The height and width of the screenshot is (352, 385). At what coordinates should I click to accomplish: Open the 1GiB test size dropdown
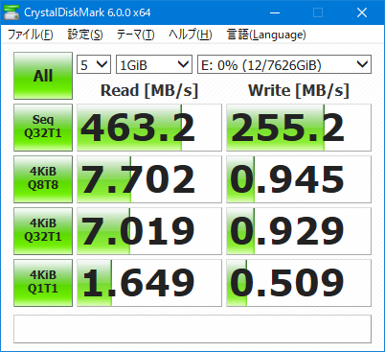(154, 64)
